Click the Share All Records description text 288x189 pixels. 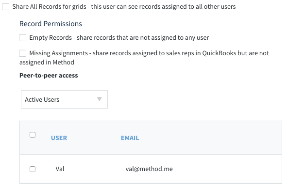click(124, 7)
